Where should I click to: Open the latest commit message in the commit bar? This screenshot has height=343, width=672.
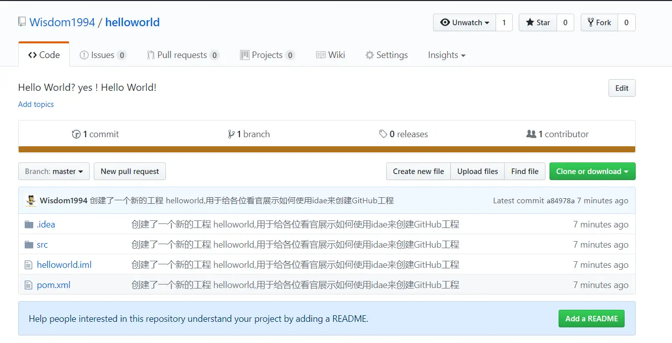(242, 200)
